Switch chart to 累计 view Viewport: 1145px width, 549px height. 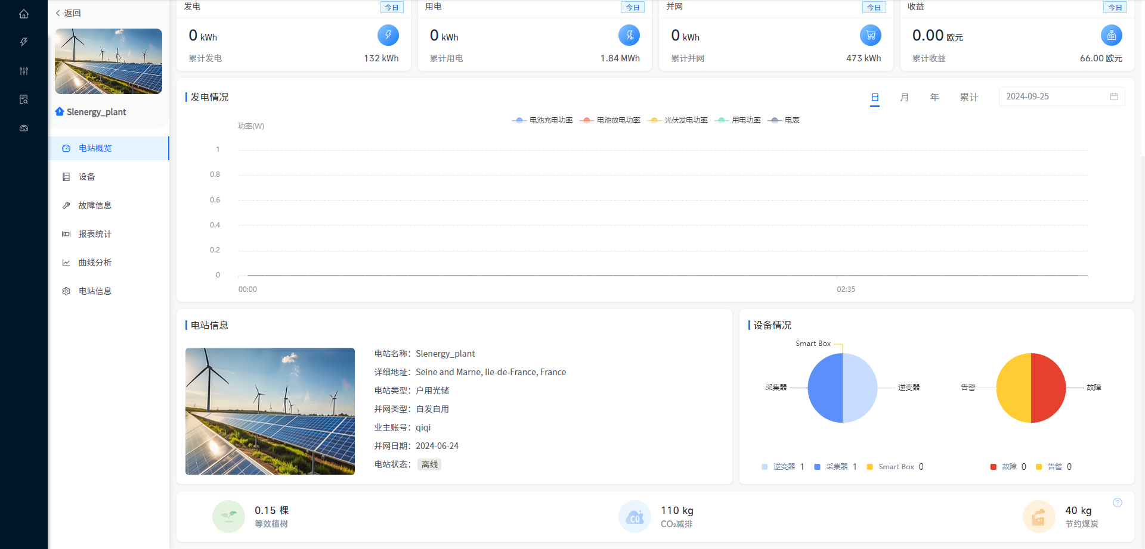[x=968, y=97]
